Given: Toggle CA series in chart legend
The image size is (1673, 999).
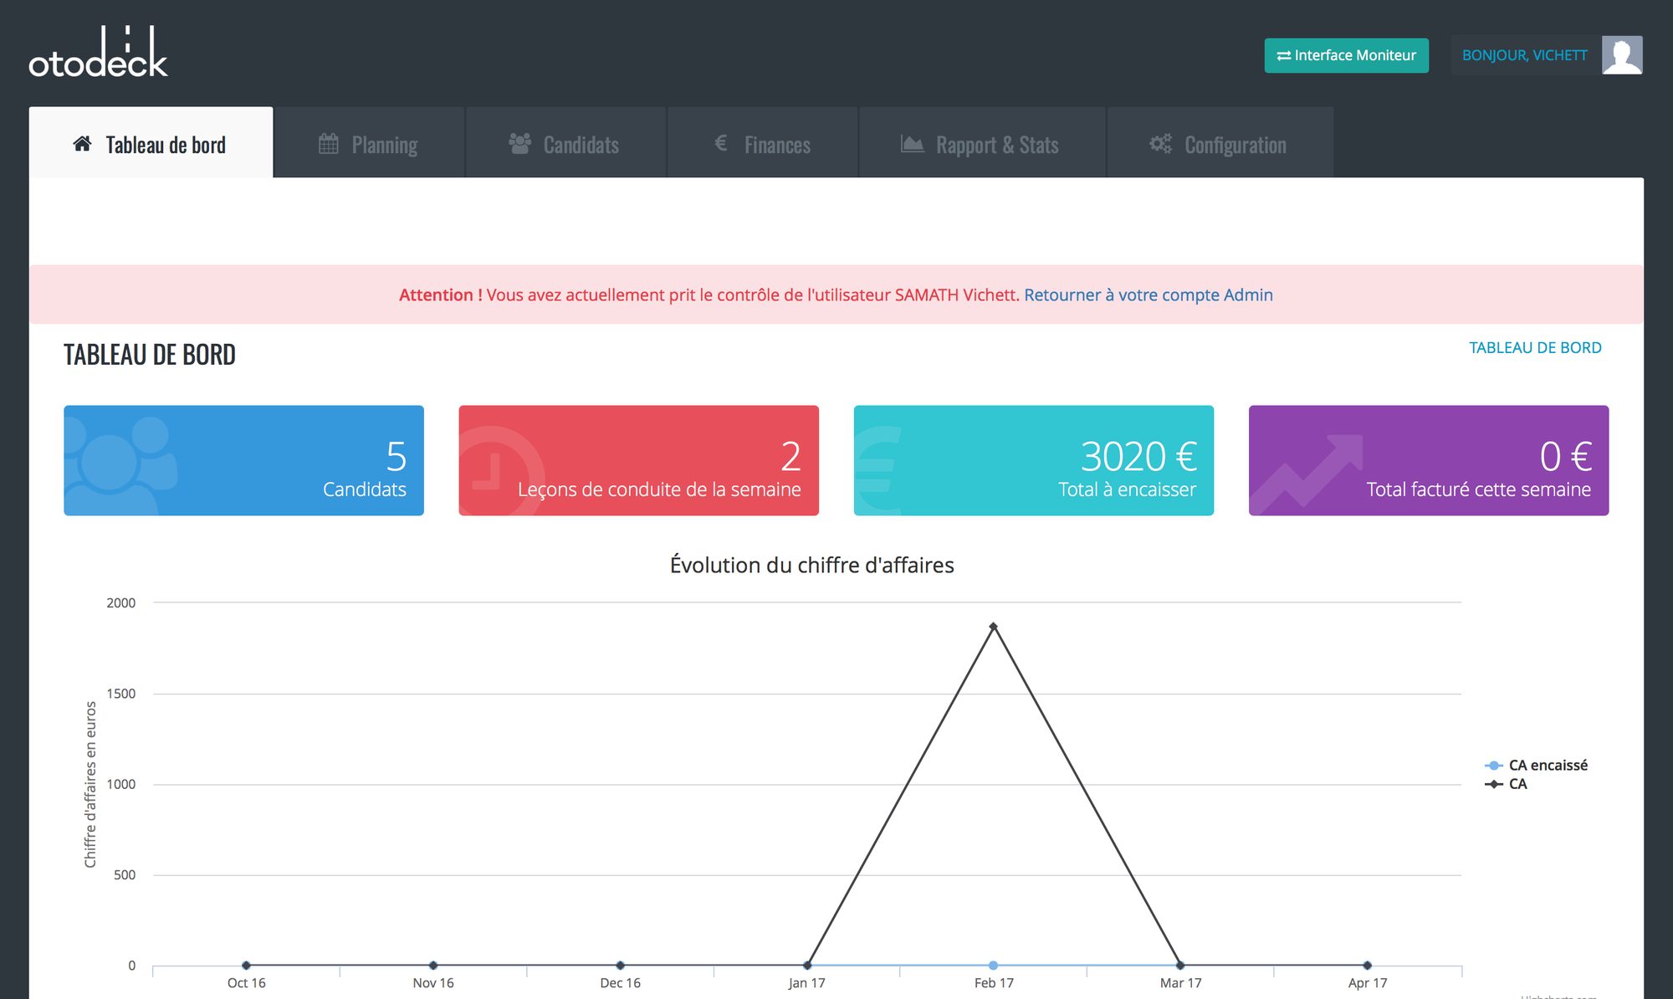Looking at the screenshot, I should pyautogui.click(x=1517, y=784).
